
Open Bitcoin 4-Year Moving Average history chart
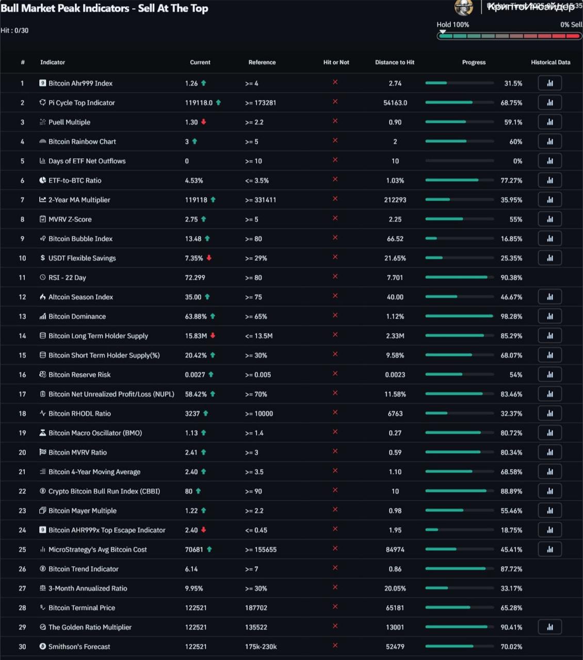(549, 472)
